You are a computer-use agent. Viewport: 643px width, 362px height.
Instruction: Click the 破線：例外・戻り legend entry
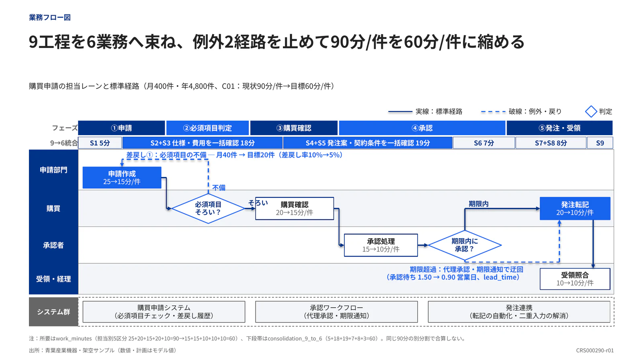pyautogui.click(x=521, y=111)
